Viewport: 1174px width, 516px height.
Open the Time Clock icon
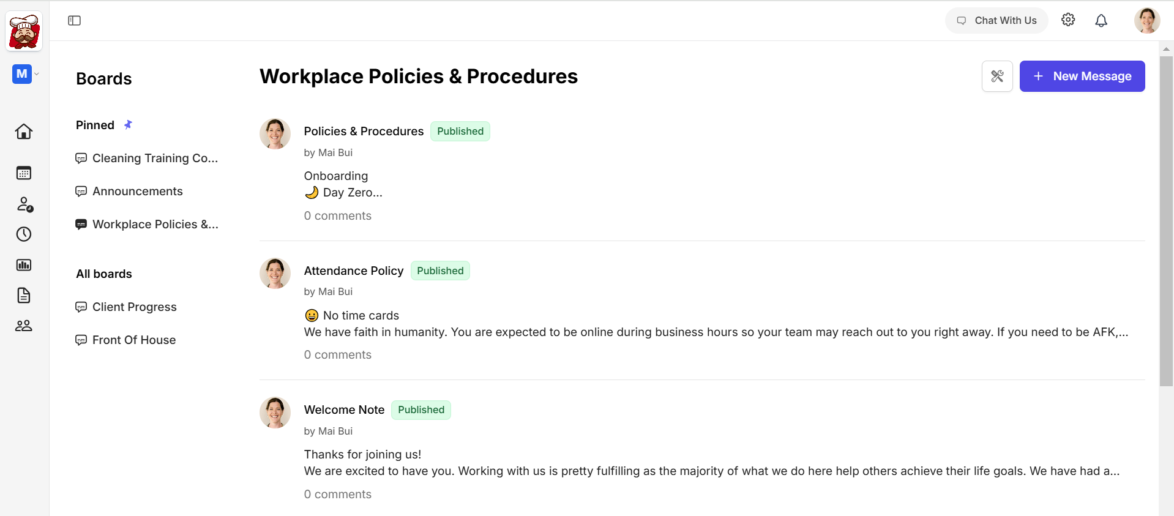click(24, 234)
